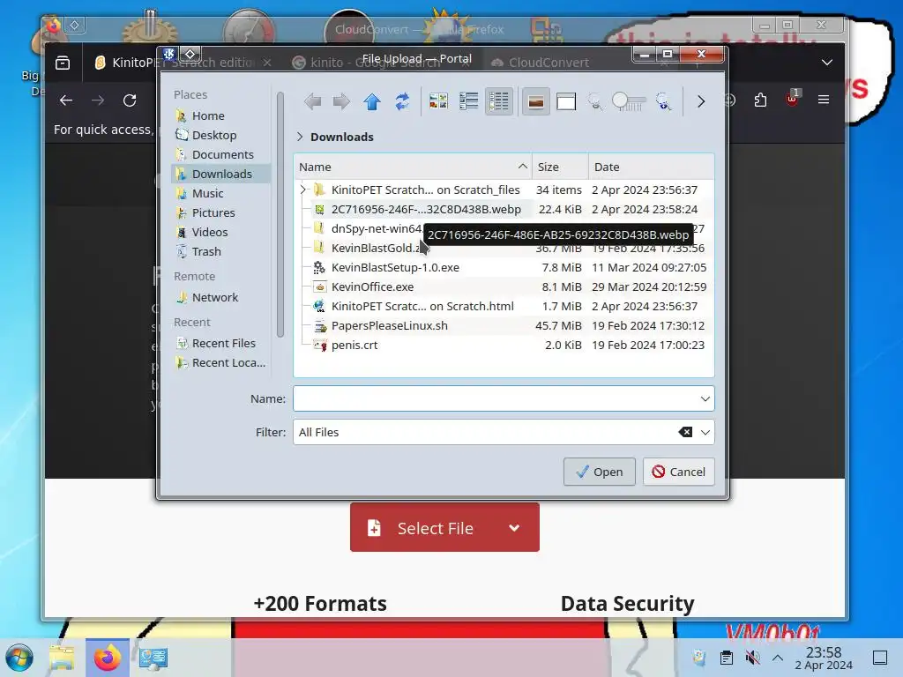
Task: Select the penis.crt certificate file
Action: click(504, 346)
